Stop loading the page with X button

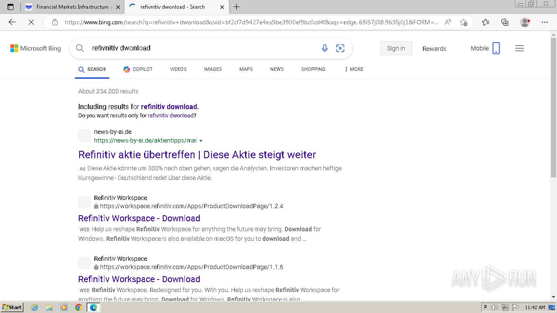coord(31,22)
